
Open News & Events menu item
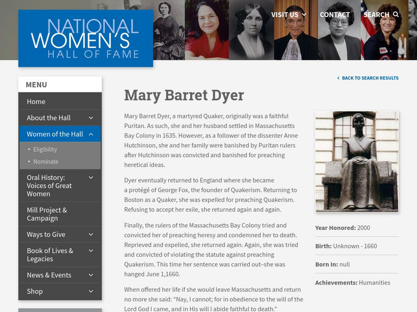49,275
